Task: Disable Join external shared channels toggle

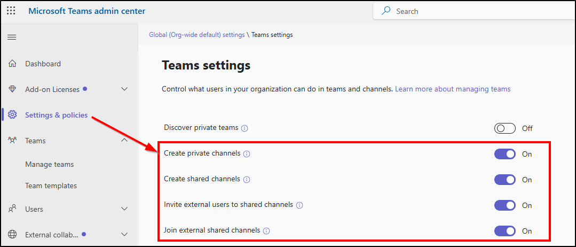Action: click(505, 231)
